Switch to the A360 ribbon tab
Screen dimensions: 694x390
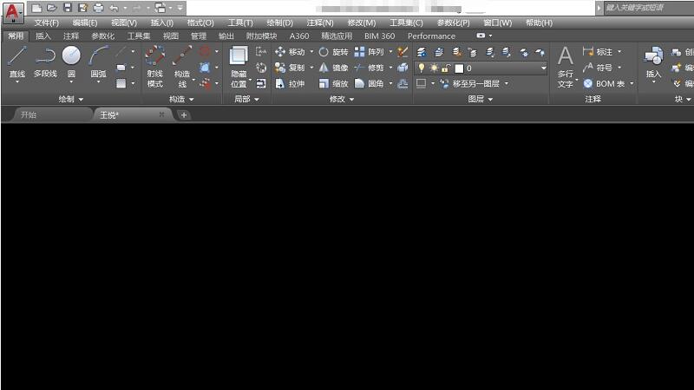coord(299,36)
